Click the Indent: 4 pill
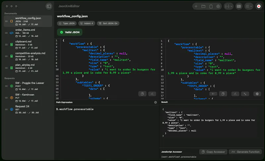This screenshot has height=161, width=265. point(86,23)
